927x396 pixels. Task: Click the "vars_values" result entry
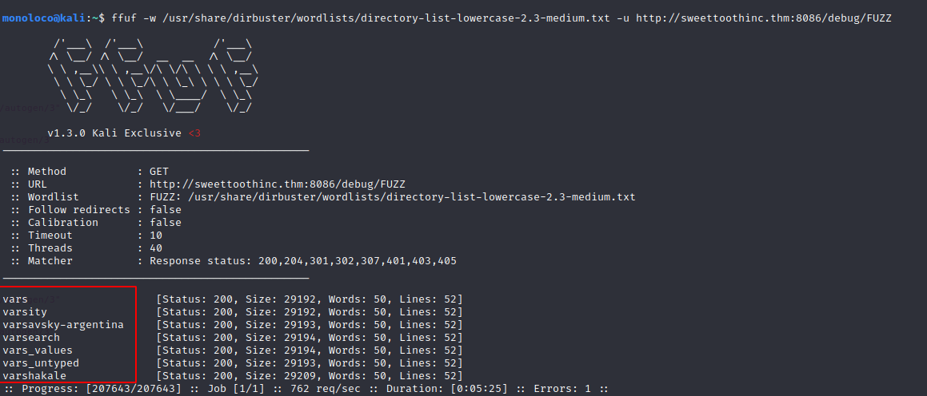38,350
